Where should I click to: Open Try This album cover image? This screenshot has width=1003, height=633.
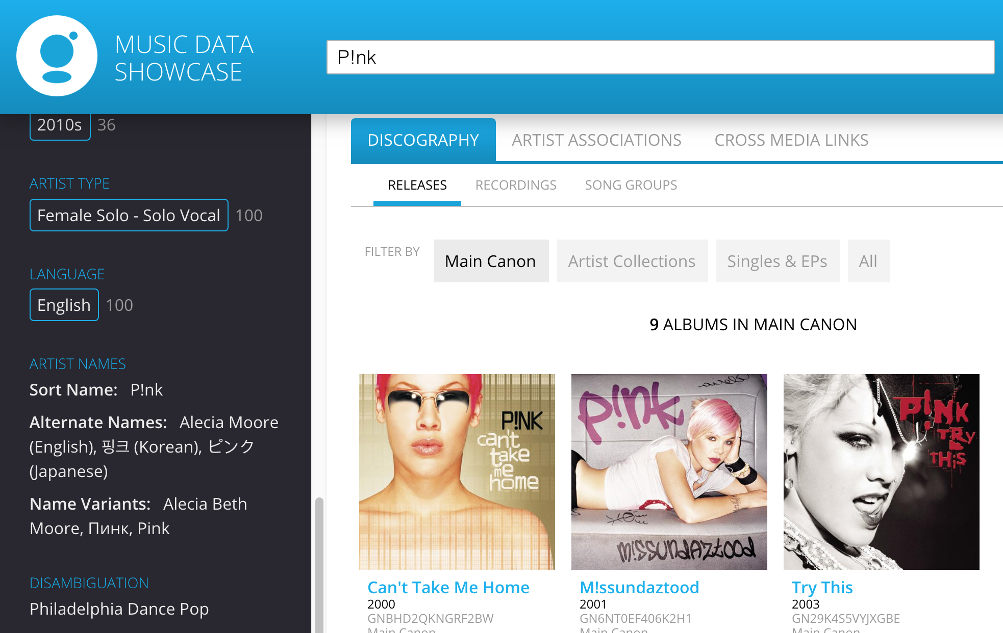[x=881, y=471]
